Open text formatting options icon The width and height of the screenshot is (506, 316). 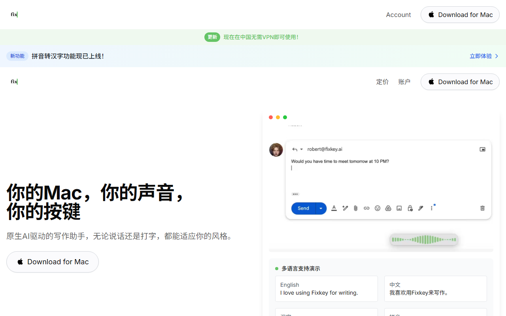tap(334, 208)
